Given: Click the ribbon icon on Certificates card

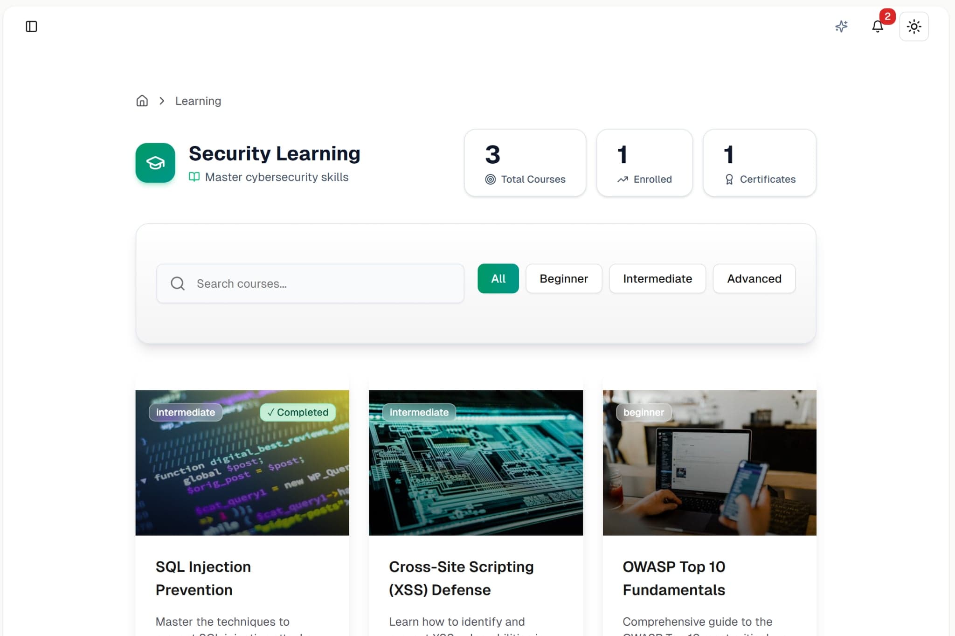Looking at the screenshot, I should pyautogui.click(x=729, y=179).
